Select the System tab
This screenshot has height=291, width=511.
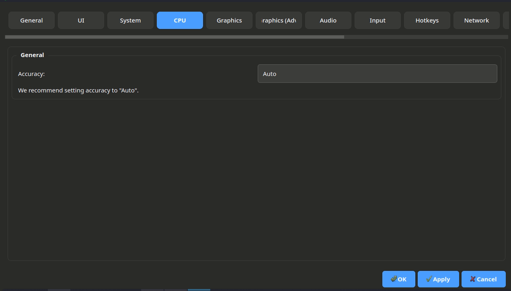[130, 20]
